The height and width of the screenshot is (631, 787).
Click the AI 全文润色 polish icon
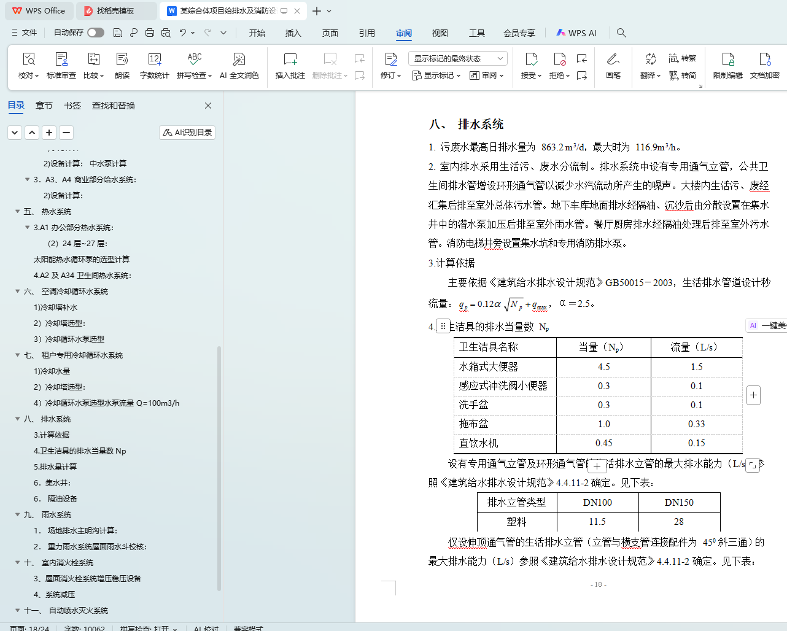click(239, 60)
